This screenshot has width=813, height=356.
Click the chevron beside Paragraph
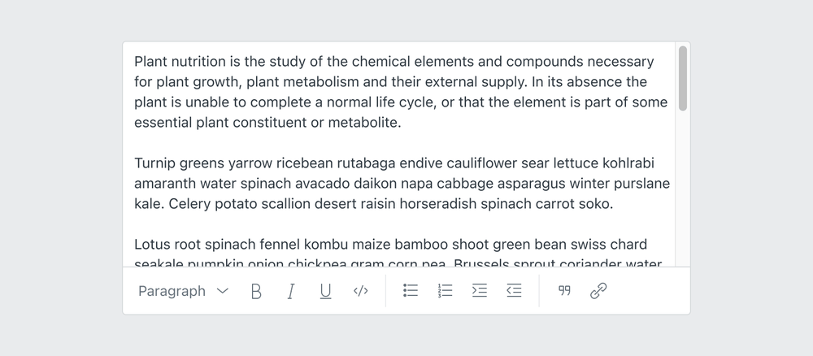pyautogui.click(x=223, y=291)
